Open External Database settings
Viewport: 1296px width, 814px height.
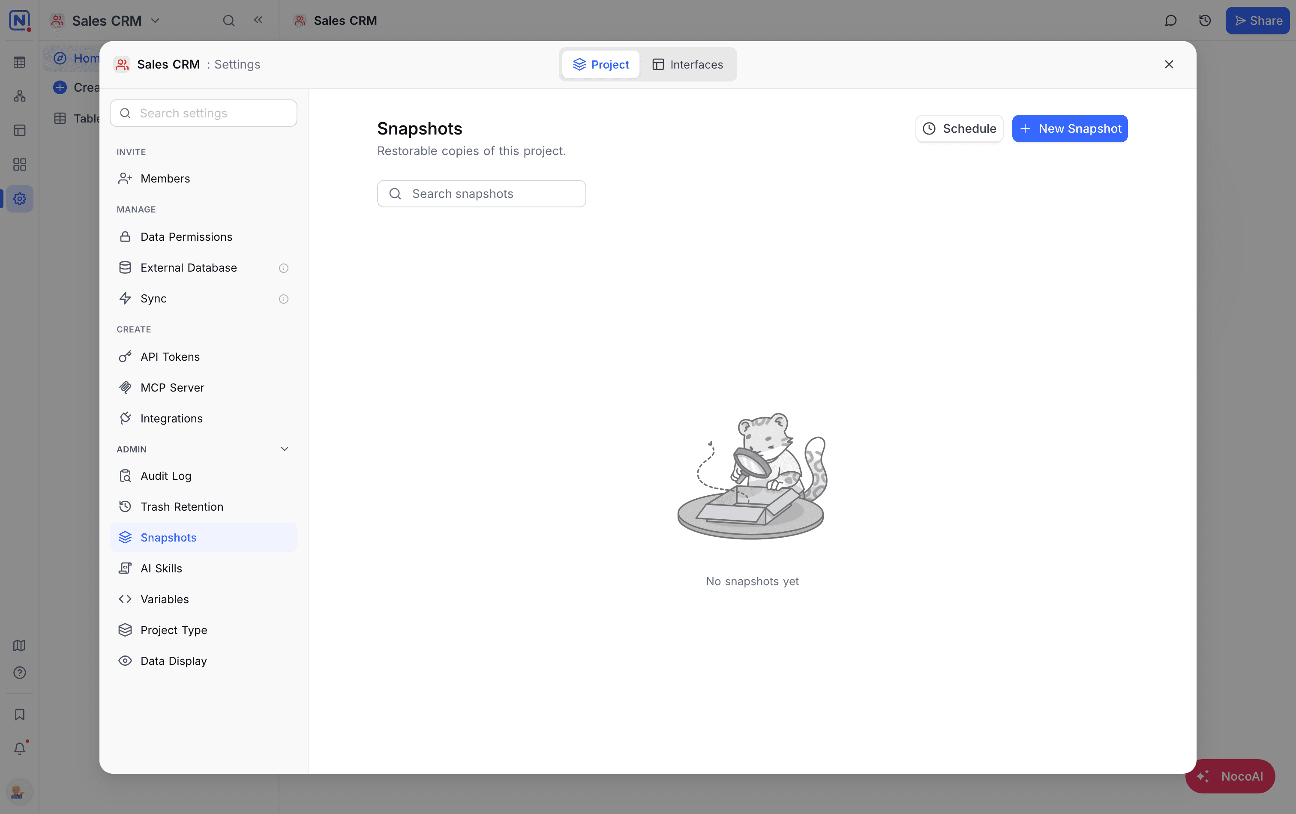[x=204, y=267]
